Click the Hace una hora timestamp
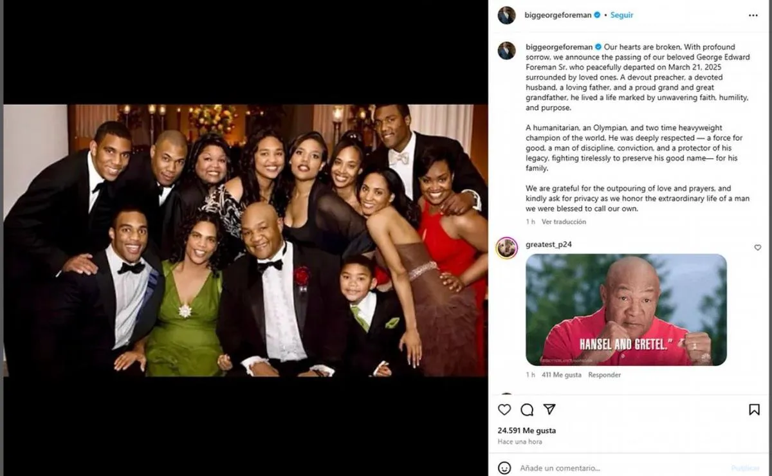Image resolution: width=772 pixels, height=476 pixels. click(x=519, y=442)
